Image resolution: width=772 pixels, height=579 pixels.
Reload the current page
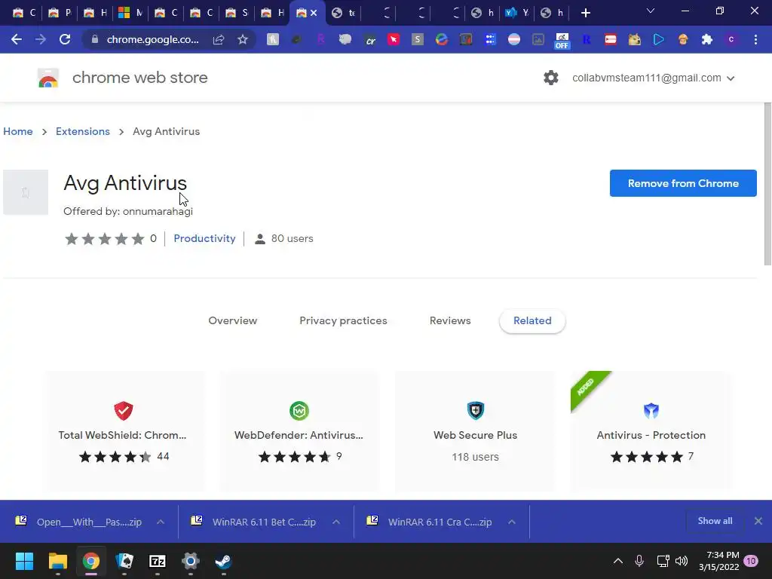[x=65, y=39]
